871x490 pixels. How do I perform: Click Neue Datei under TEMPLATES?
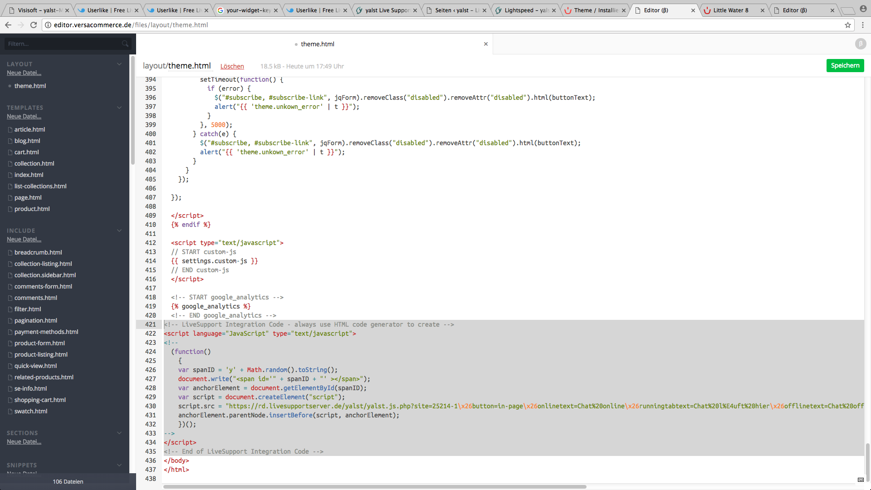click(24, 116)
